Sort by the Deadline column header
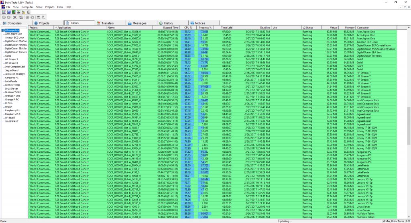 [252, 28]
